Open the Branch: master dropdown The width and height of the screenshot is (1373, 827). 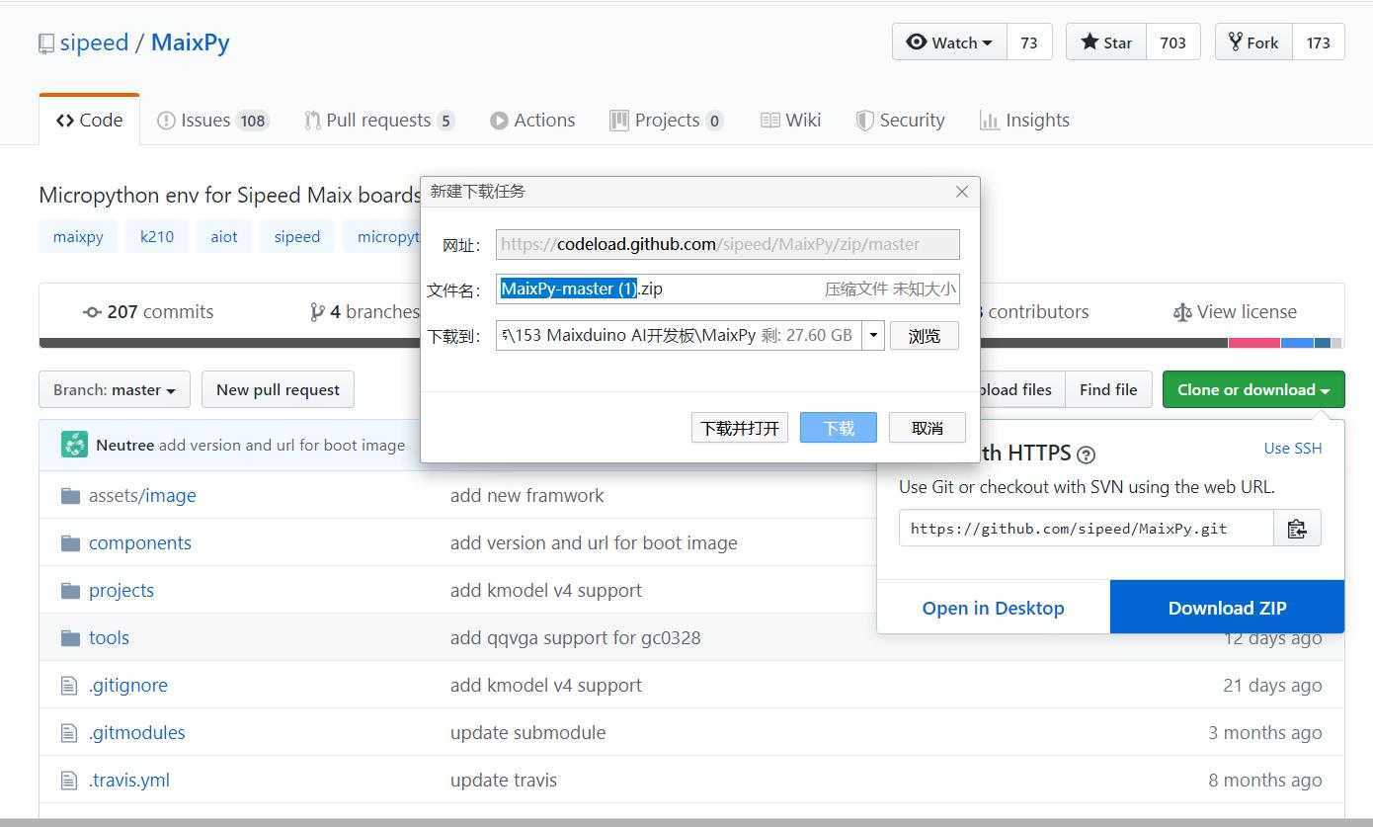click(x=115, y=389)
